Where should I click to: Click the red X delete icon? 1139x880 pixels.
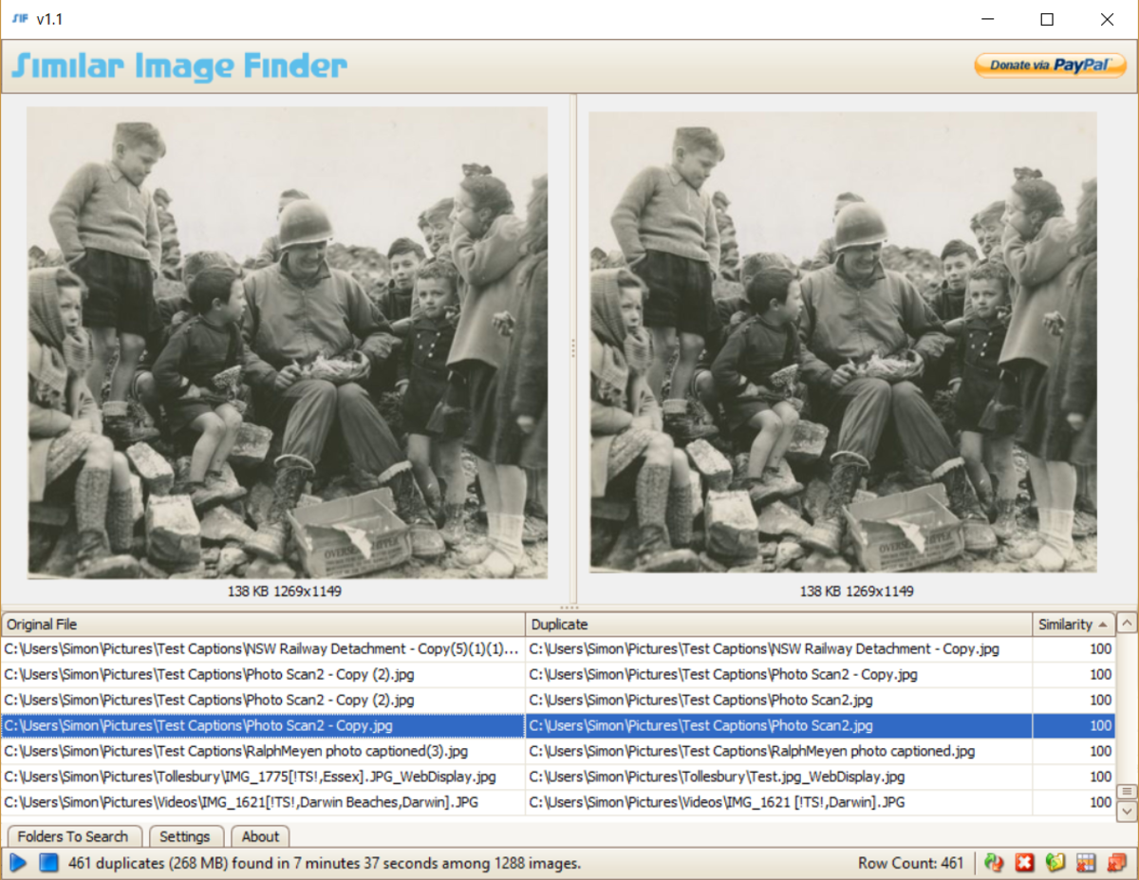point(1025,862)
